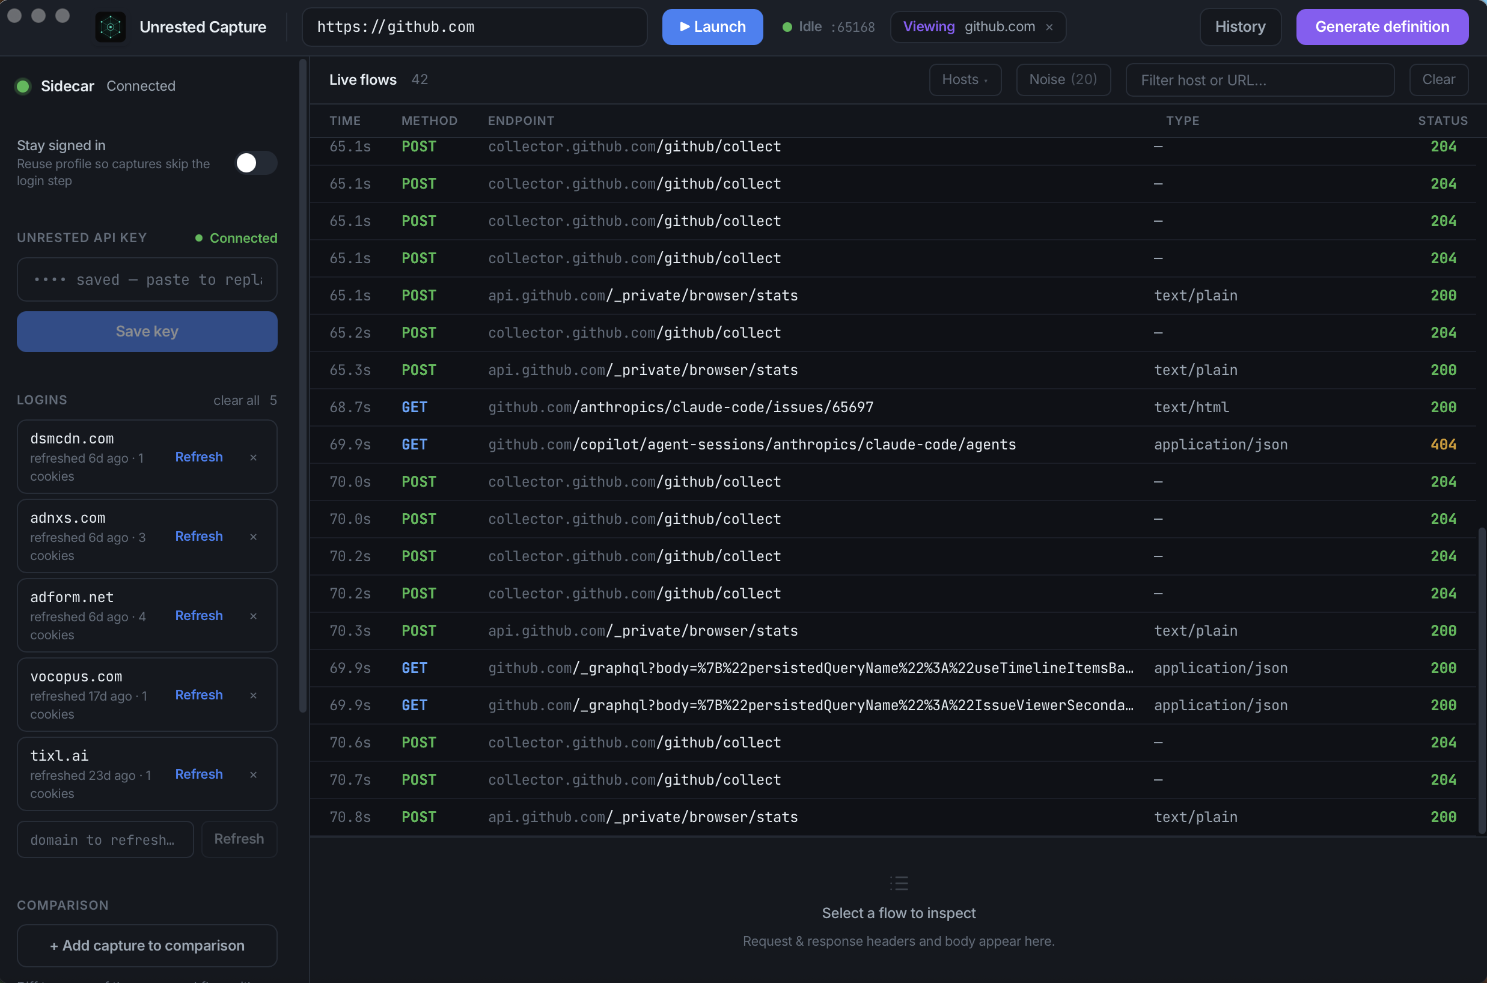Refresh the adform.net login
Viewport: 1487px width, 983px height.
click(199, 616)
